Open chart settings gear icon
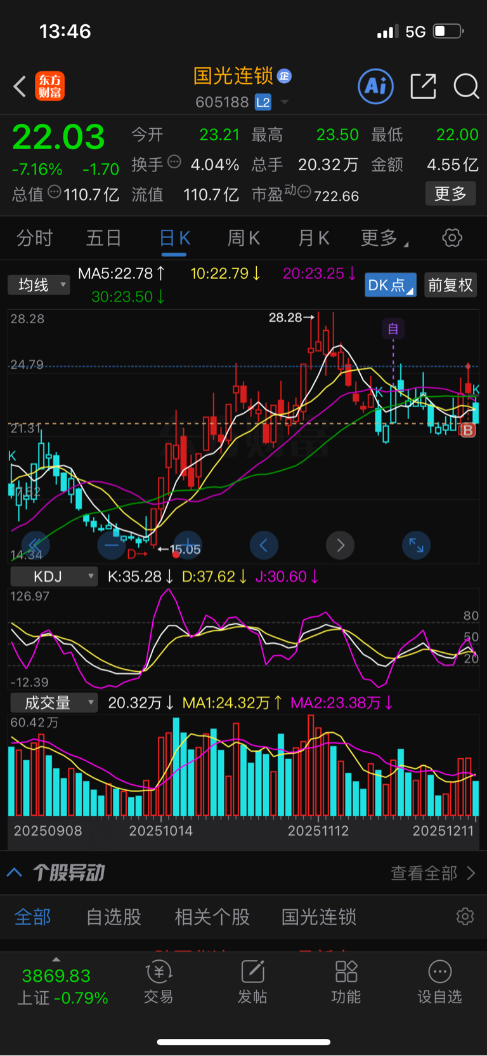 click(452, 238)
